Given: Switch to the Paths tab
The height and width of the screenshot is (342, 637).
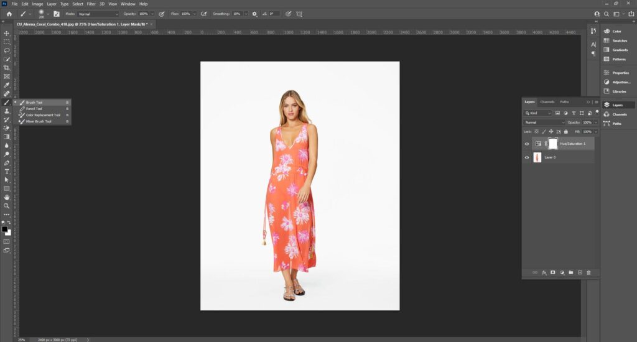Looking at the screenshot, I should (x=564, y=102).
